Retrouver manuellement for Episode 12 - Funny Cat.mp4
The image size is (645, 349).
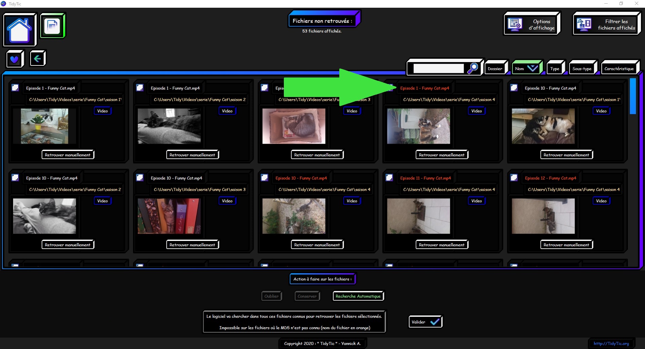click(566, 245)
